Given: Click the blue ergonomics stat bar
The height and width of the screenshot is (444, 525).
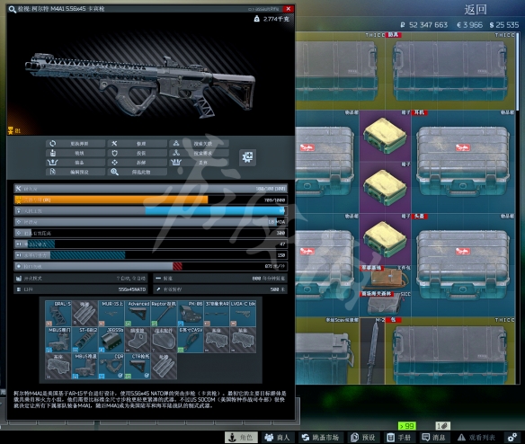Looking at the screenshot, I should (x=150, y=211).
